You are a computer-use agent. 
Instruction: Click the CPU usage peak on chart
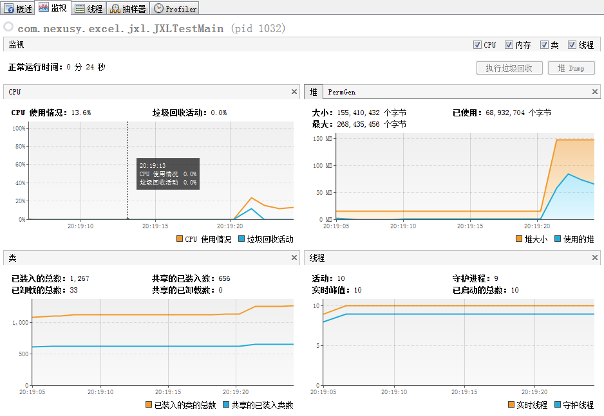252,197
